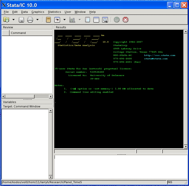Open the Data menu
This screenshot has height=186, width=189.
[24, 12]
